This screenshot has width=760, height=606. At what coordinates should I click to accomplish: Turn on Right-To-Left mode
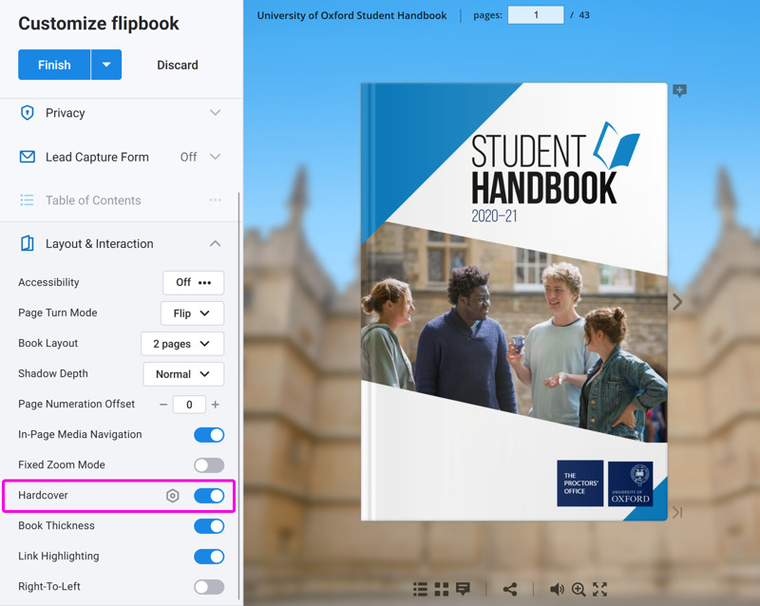pyautogui.click(x=209, y=587)
